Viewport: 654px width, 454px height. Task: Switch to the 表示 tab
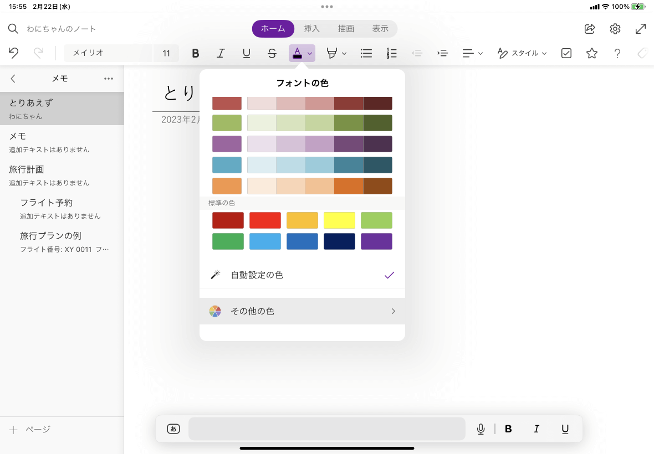point(380,29)
